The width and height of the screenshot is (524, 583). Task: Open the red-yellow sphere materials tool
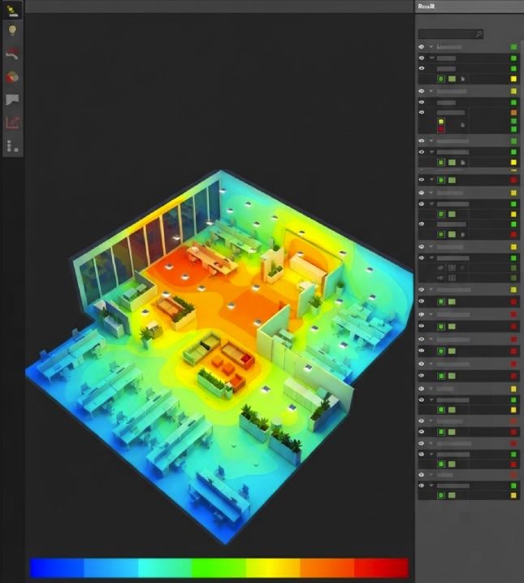point(12,77)
